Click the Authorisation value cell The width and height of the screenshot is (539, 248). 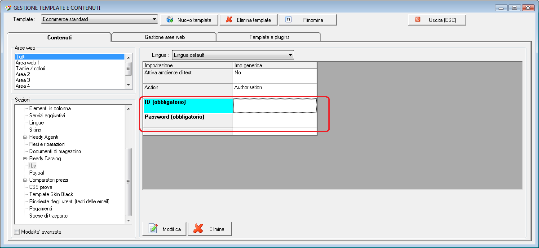point(275,91)
